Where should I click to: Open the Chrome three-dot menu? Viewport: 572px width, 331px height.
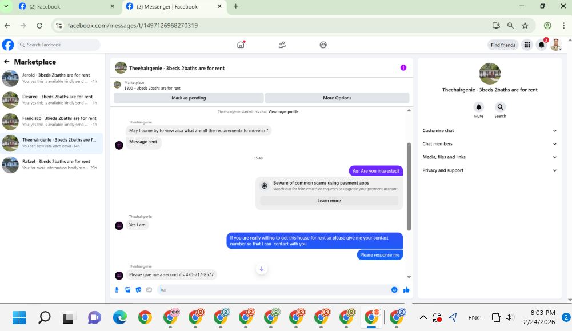click(563, 26)
